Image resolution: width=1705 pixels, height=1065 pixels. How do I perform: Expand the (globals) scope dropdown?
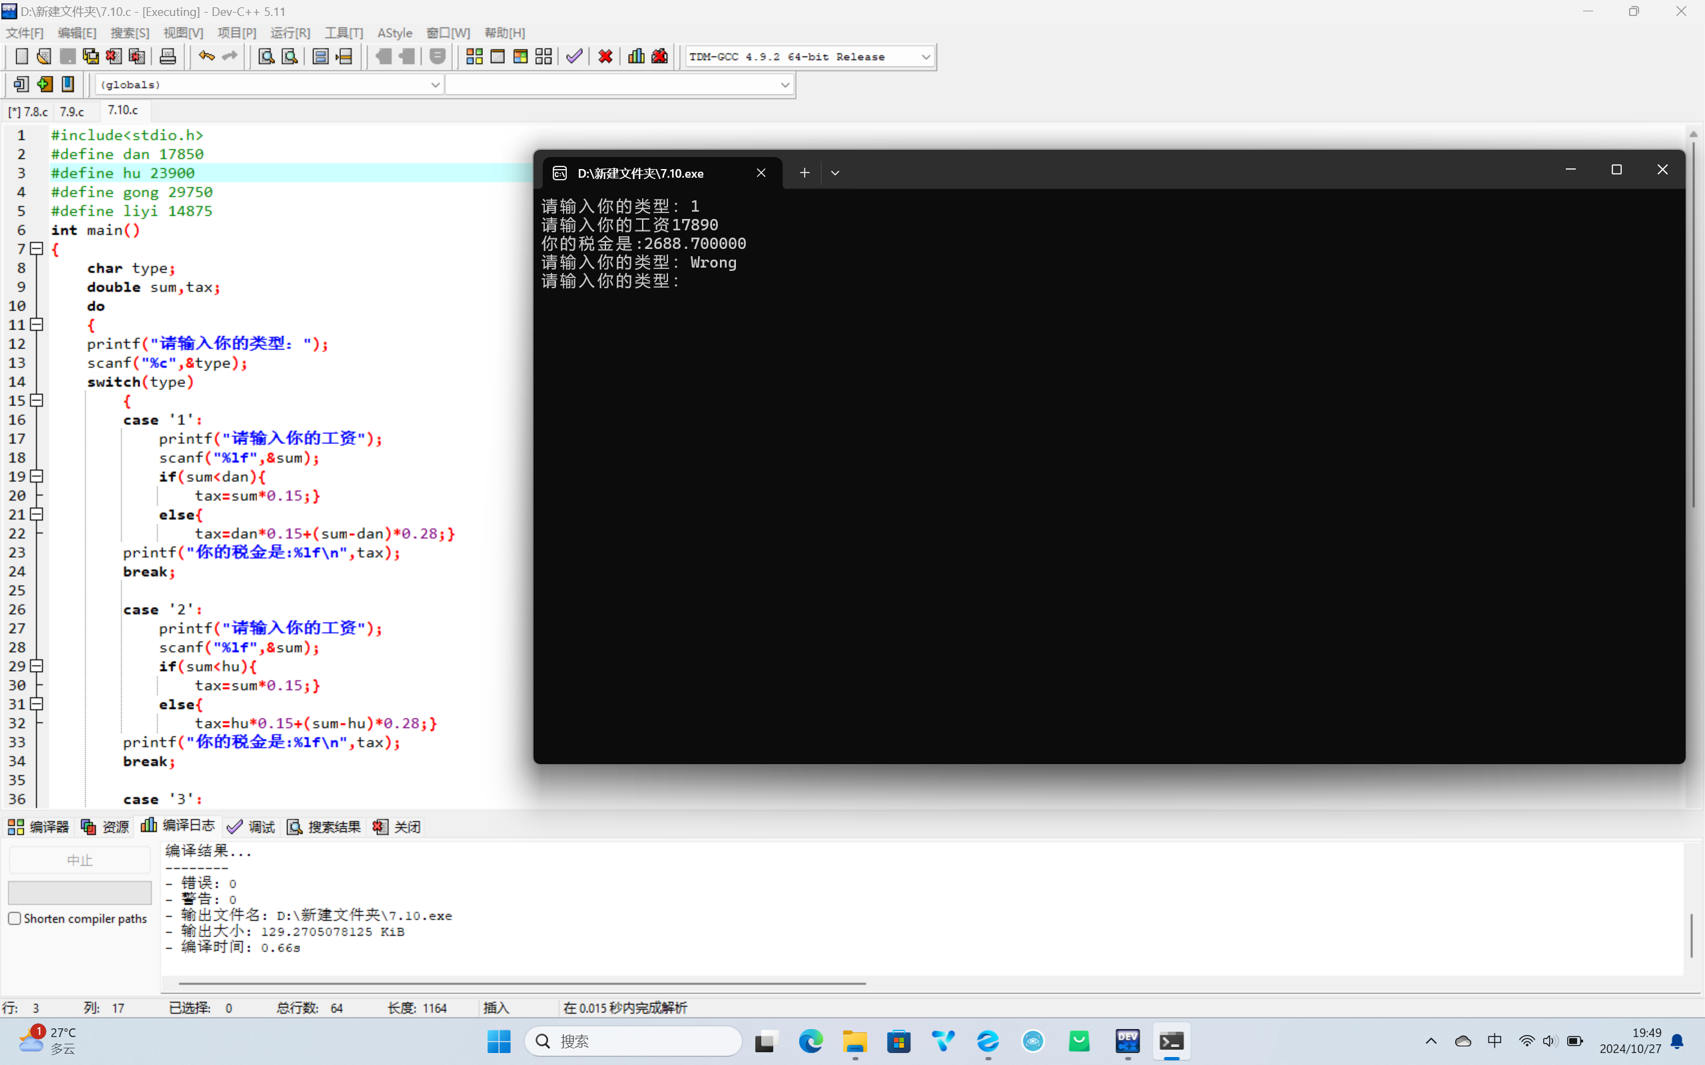435,85
